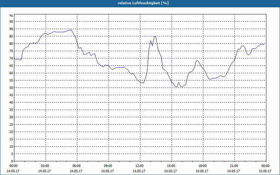
Task: Click the '14.05.17' date under 06:00
Action: (76, 171)
